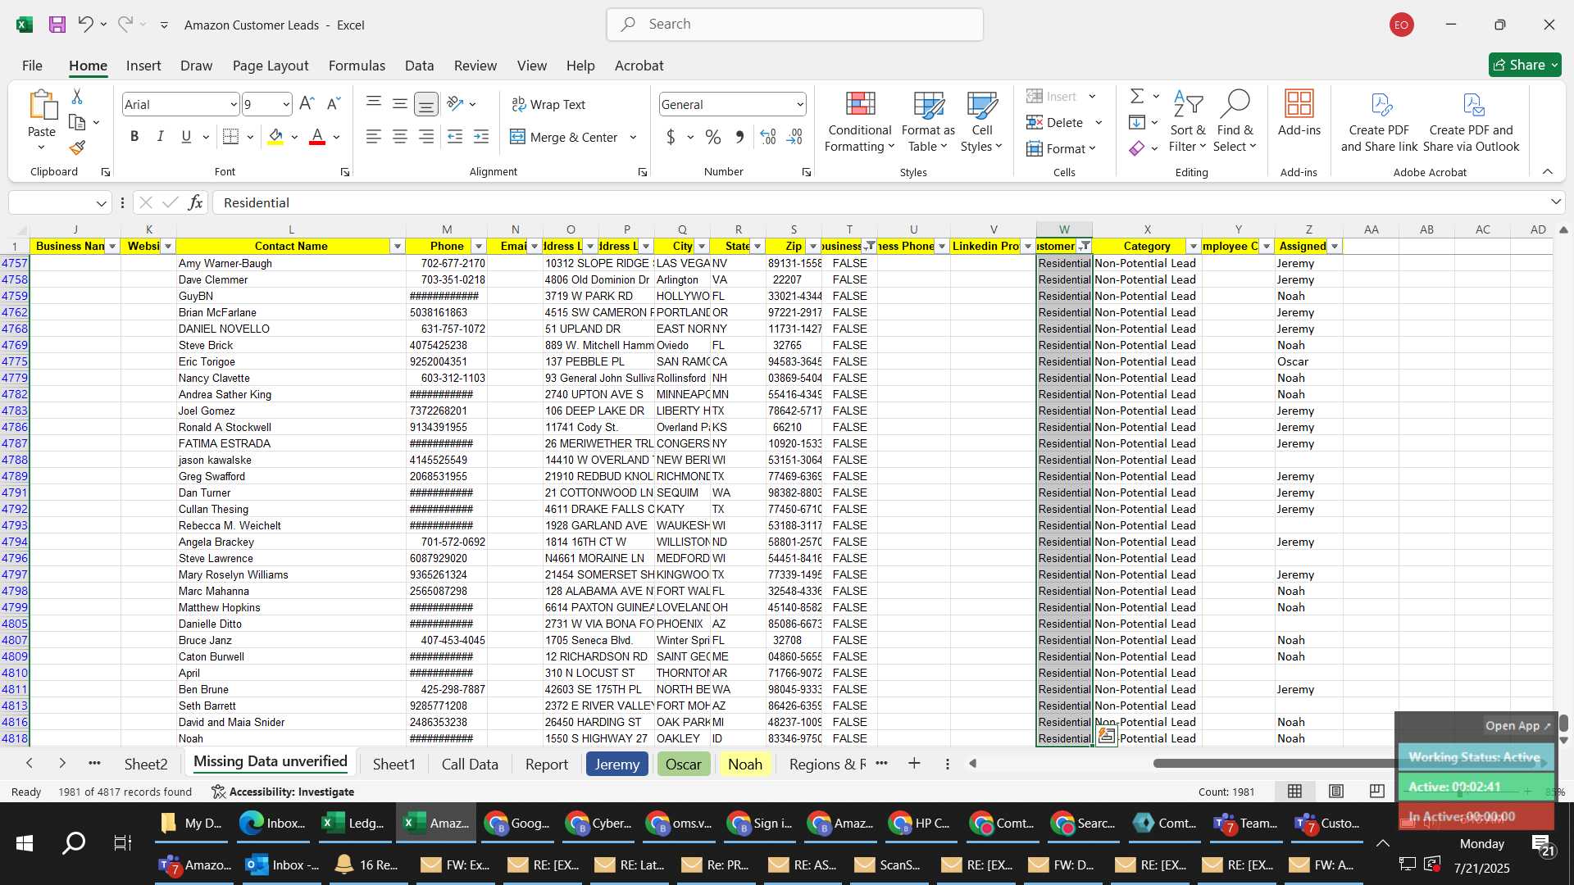This screenshot has width=1574, height=885.
Task: Switch to Page Break Preview in status bar
Action: pos(1377,791)
